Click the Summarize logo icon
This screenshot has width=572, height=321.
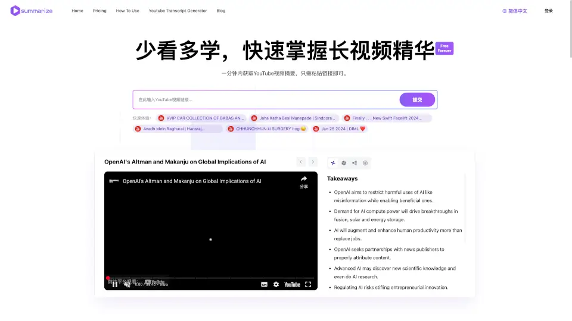[15, 11]
